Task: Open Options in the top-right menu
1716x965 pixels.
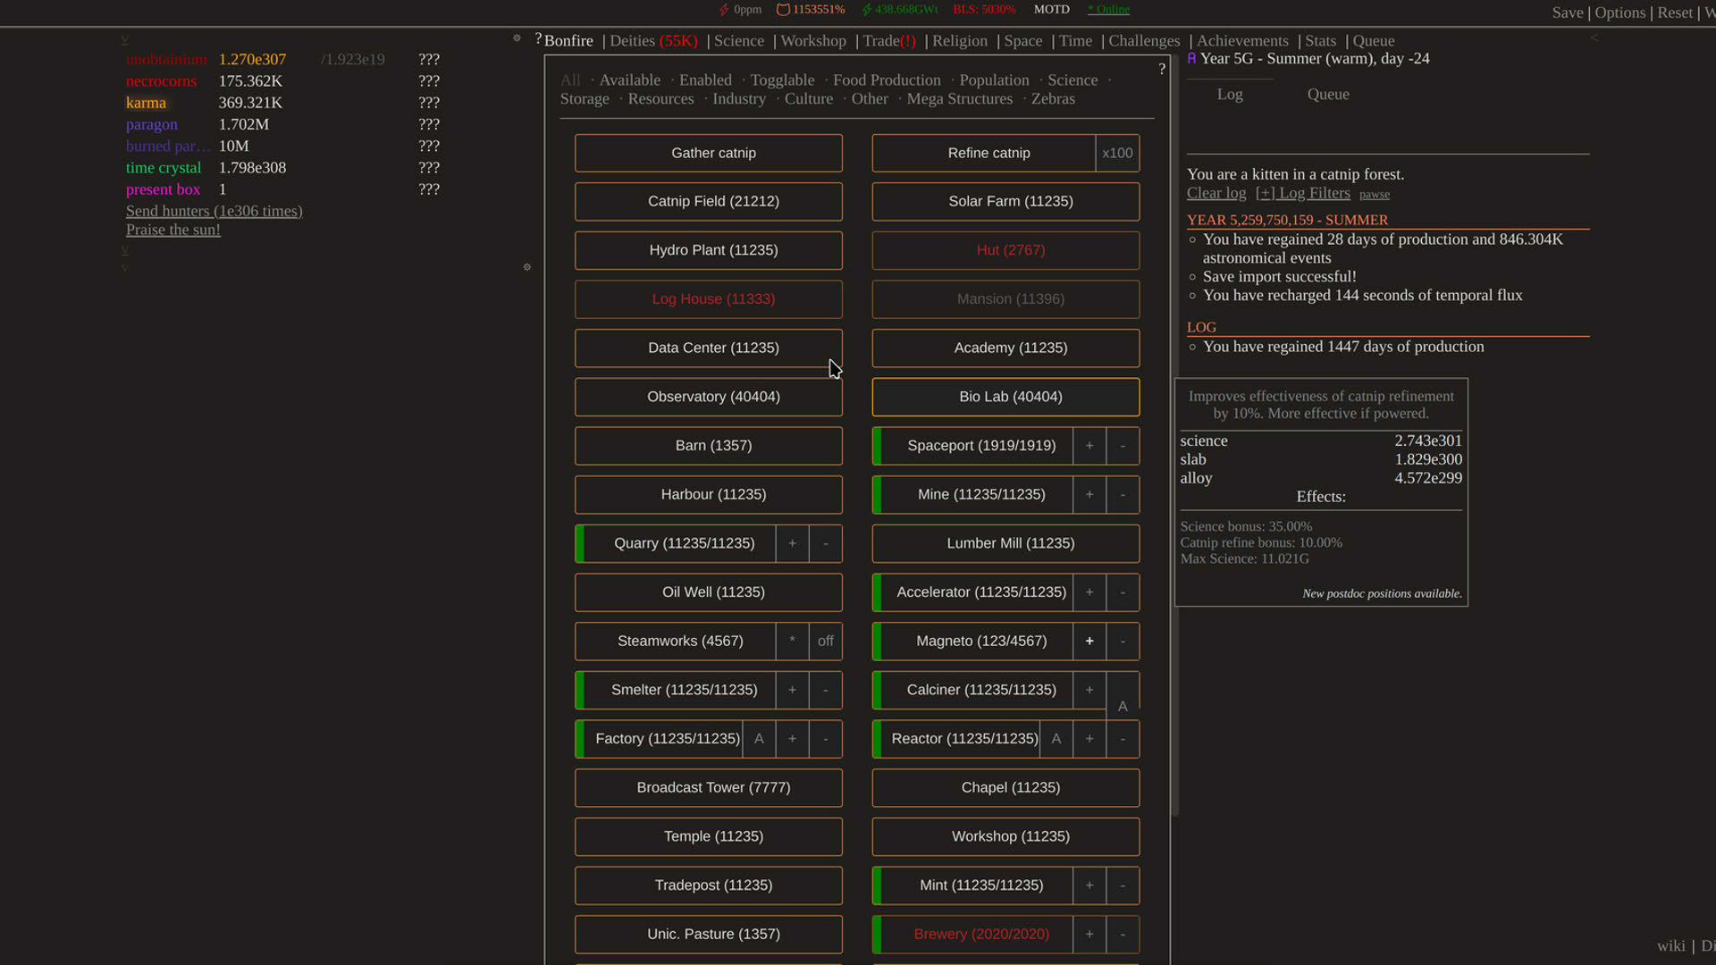Action: [x=1619, y=13]
